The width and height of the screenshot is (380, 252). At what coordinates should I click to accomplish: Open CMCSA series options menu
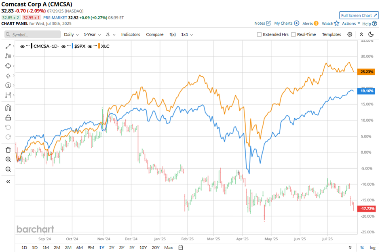(28, 46)
